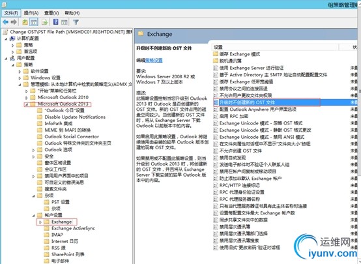361x264 pixels.
Task: Open the 查看(V) menu
Action: (x=51, y=13)
